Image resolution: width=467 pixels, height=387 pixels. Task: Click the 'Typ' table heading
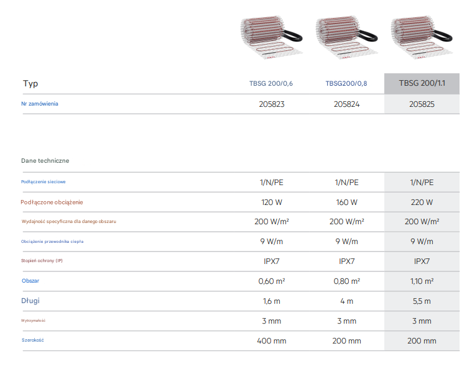pos(30,84)
